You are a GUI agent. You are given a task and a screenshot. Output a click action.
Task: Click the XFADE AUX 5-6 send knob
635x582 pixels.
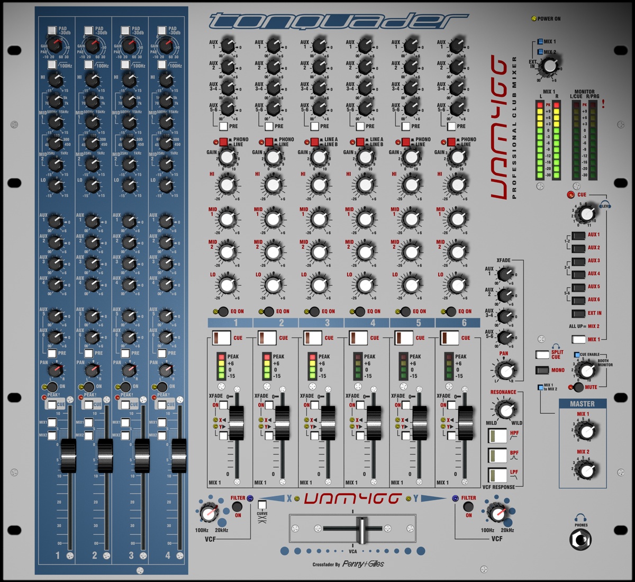click(x=505, y=337)
